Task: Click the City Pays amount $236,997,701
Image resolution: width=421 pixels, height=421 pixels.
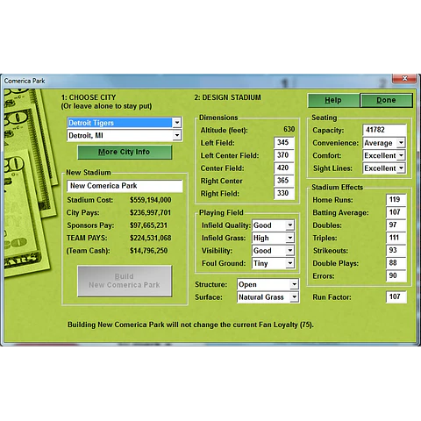Action: coord(150,213)
